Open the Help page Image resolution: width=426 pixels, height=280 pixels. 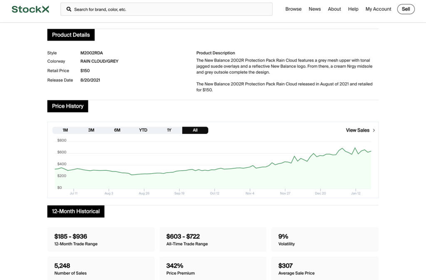point(353,9)
